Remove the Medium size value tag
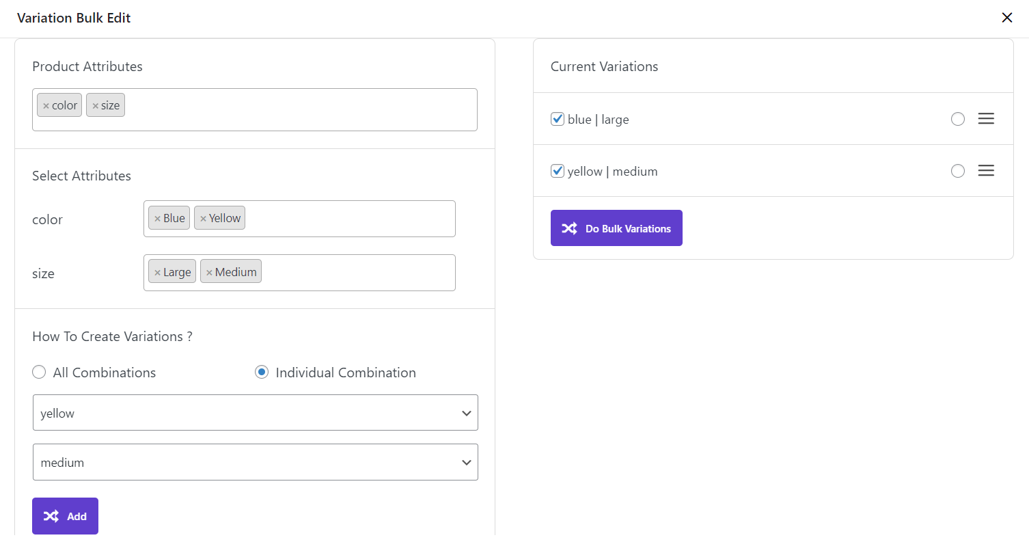Viewport: 1029px width, 555px height. (x=209, y=273)
